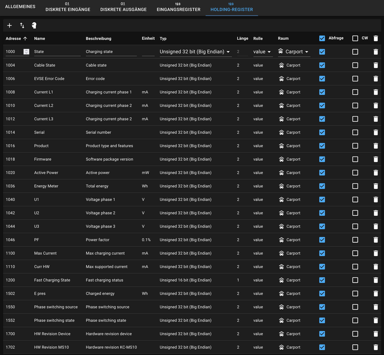Image resolution: width=384 pixels, height=355 pixels.
Task: Uncheck Abfrage for Phase switching state
Action: (322, 320)
